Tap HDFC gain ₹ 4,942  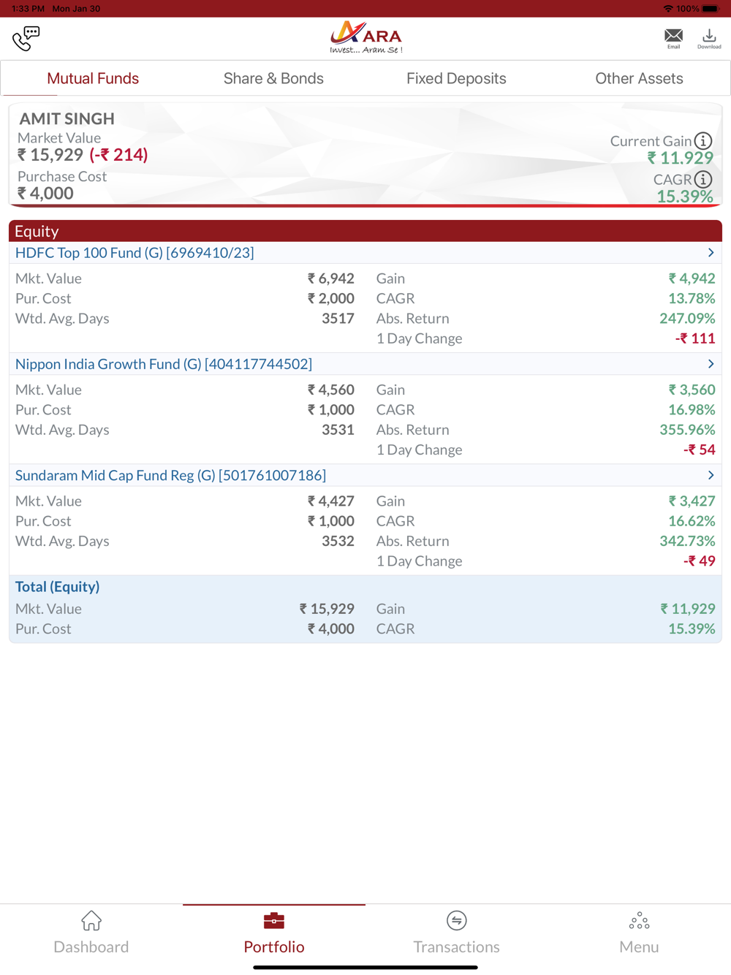click(692, 278)
